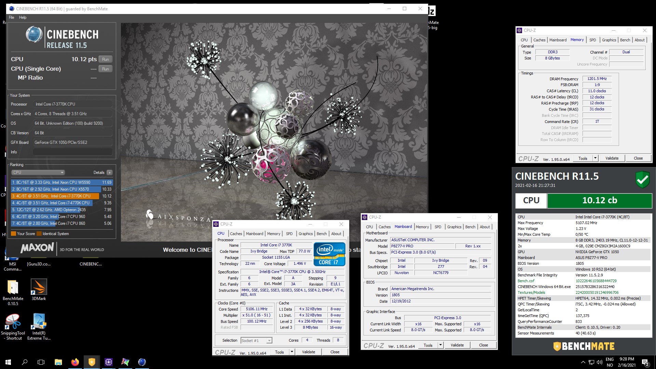Click ranking row Core i7-4770K CPU
Screen dimensions: 656x369
click(62, 203)
